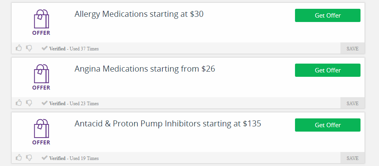Screen dimensions: 379x166
Task: Dislike the Angina Medications offer
Action: [29, 103]
